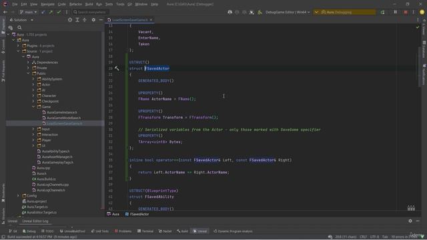
Task: Click the navigate Back arrow
Action: pos(5,12)
